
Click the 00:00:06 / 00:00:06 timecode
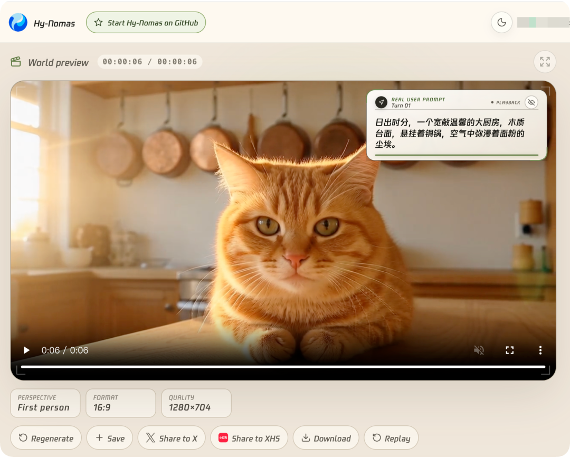coord(150,62)
